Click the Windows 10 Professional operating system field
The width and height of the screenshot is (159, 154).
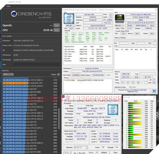pyautogui.click(x=132, y=91)
